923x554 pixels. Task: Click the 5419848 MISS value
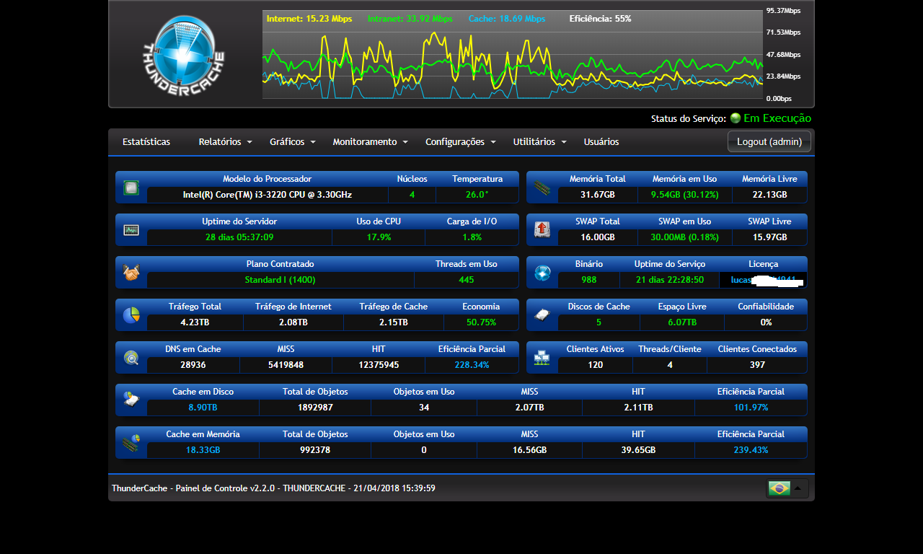286,365
